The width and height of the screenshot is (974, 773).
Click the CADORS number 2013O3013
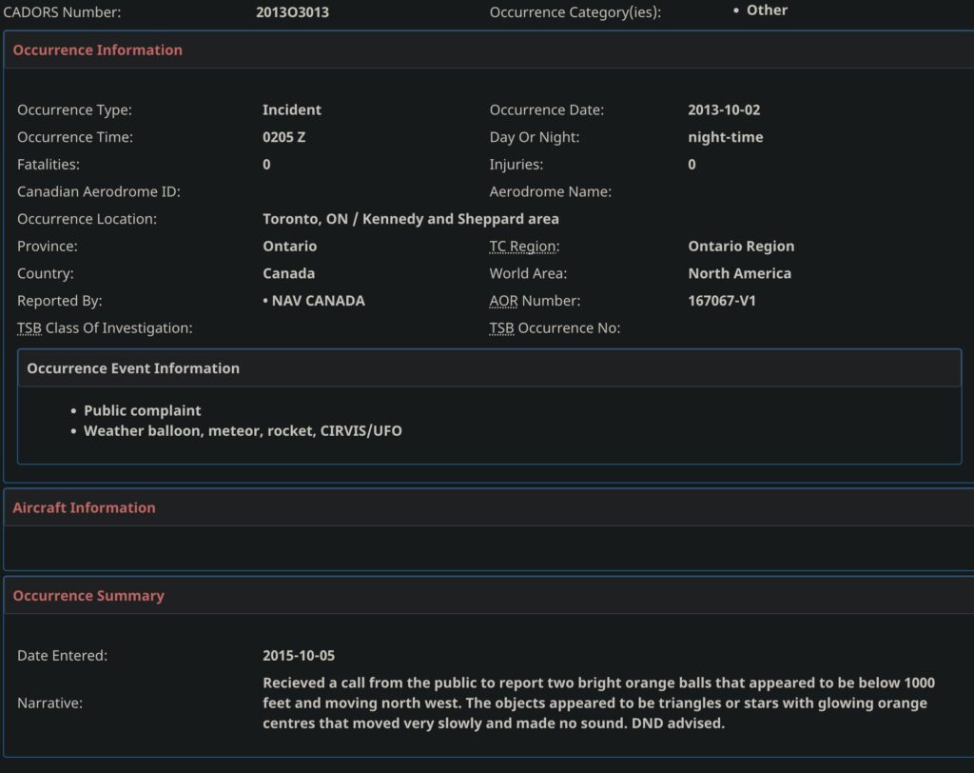292,12
